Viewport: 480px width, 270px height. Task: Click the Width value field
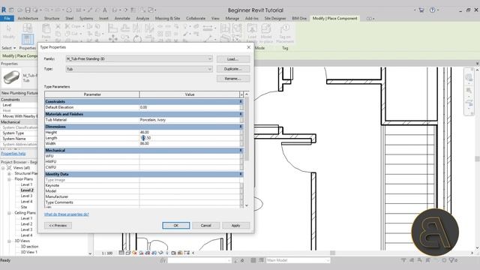[x=190, y=143]
